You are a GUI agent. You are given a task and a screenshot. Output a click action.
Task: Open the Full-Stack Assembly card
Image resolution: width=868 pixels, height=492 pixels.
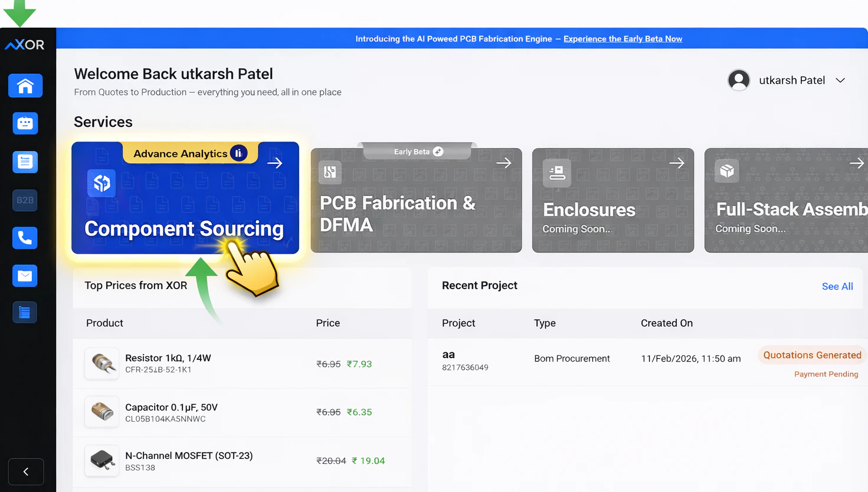786,201
